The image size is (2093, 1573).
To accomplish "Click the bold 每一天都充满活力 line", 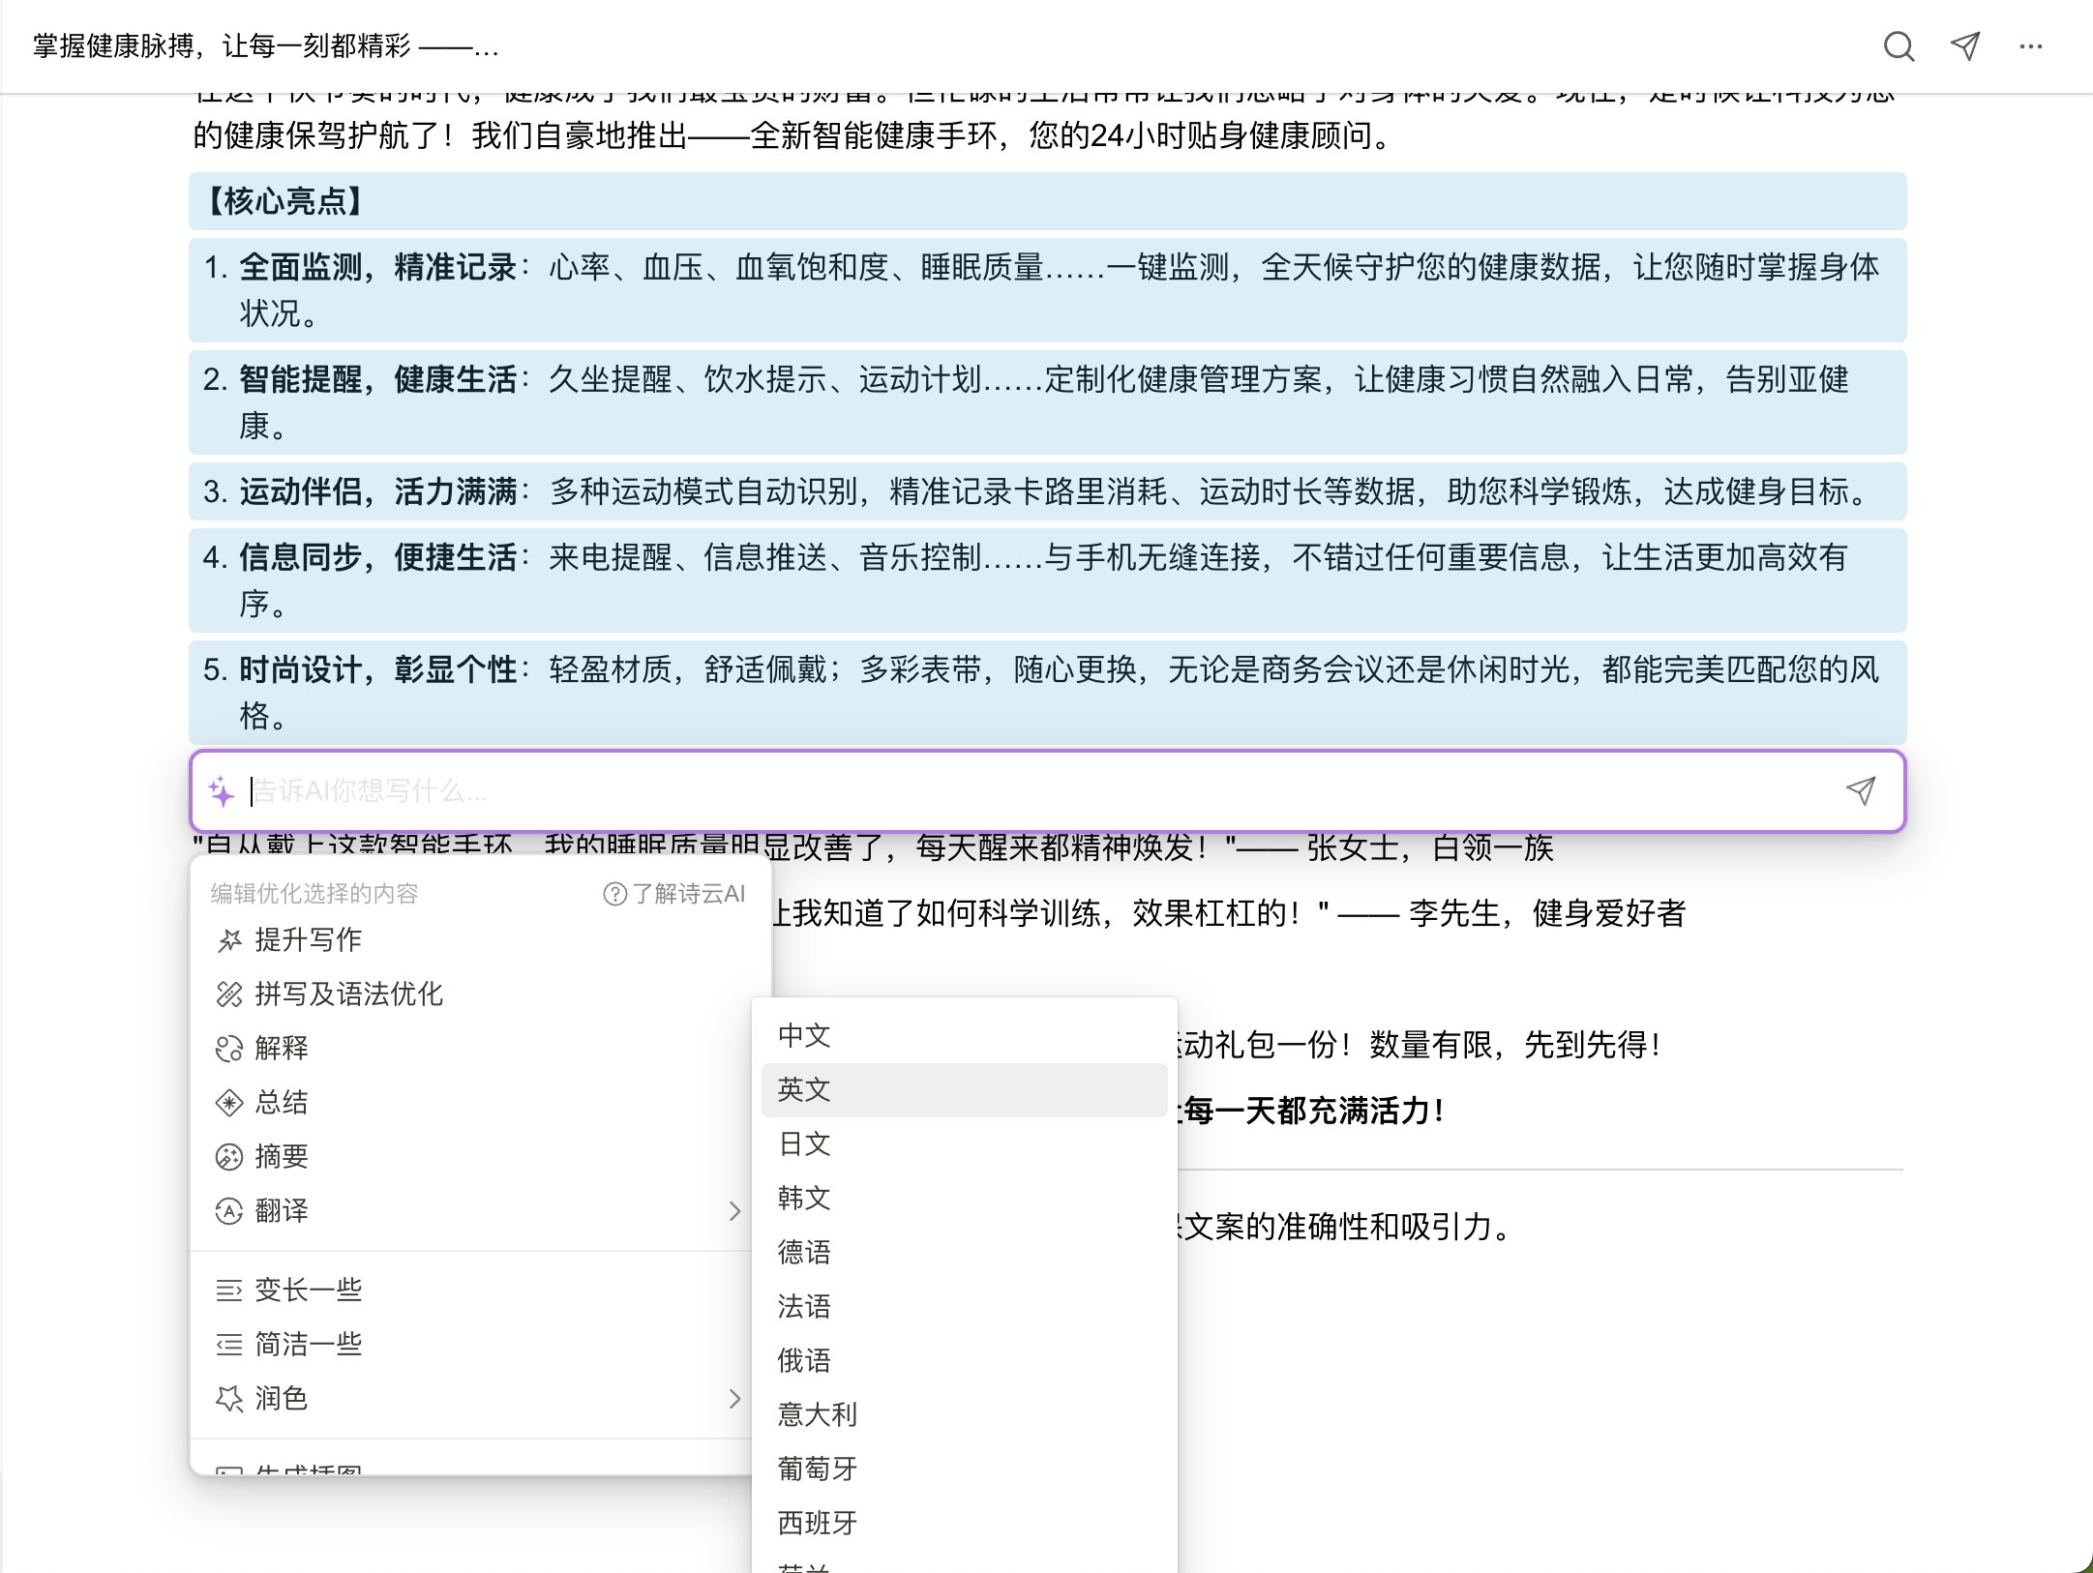I will click(1312, 1111).
